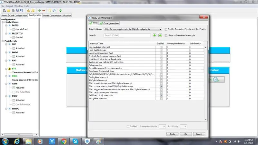The width and height of the screenshot is (258, 145).
Task: Enable Show only enabled interrupts
Action: [166, 35]
